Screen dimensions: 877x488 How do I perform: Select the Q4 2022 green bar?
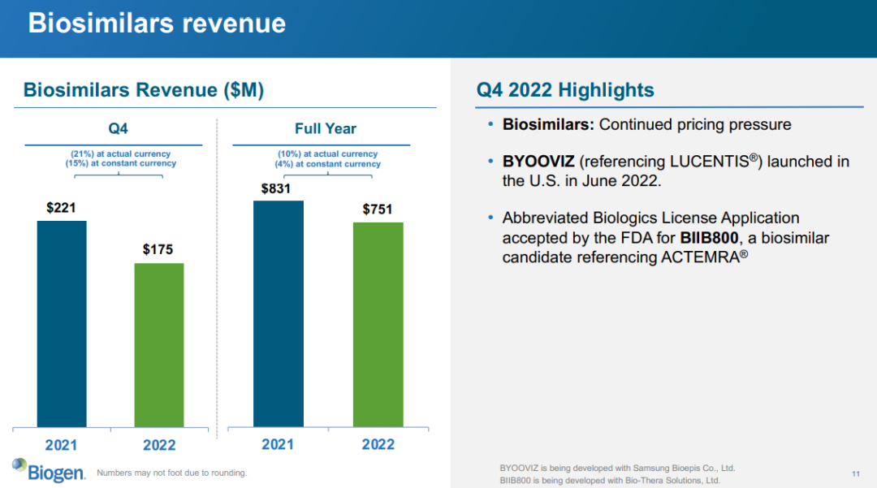point(158,344)
